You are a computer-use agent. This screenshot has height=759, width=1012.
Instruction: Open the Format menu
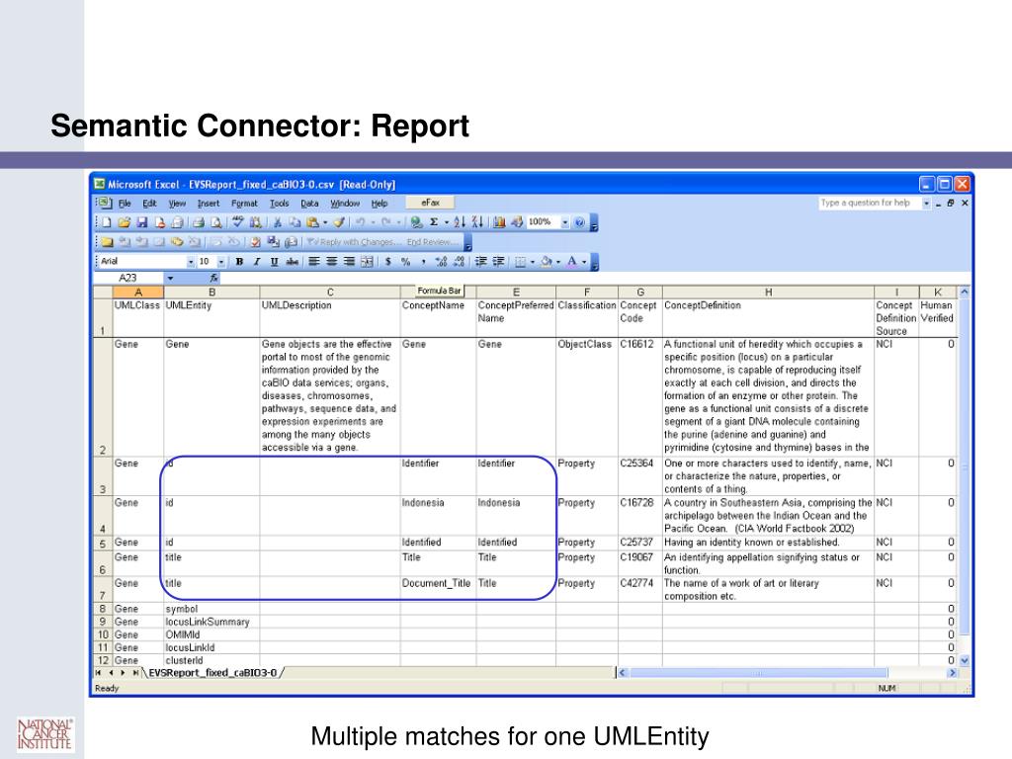click(244, 204)
